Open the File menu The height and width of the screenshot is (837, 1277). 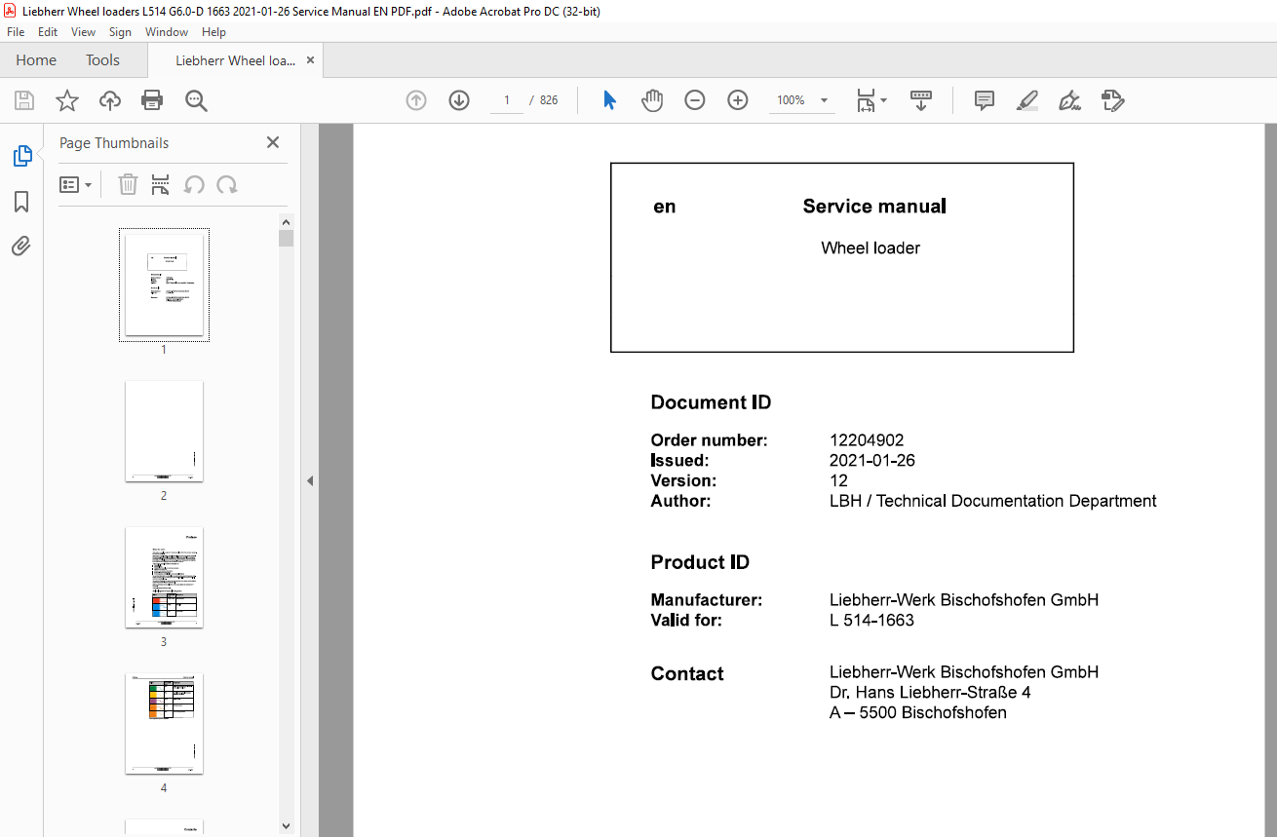pos(16,32)
